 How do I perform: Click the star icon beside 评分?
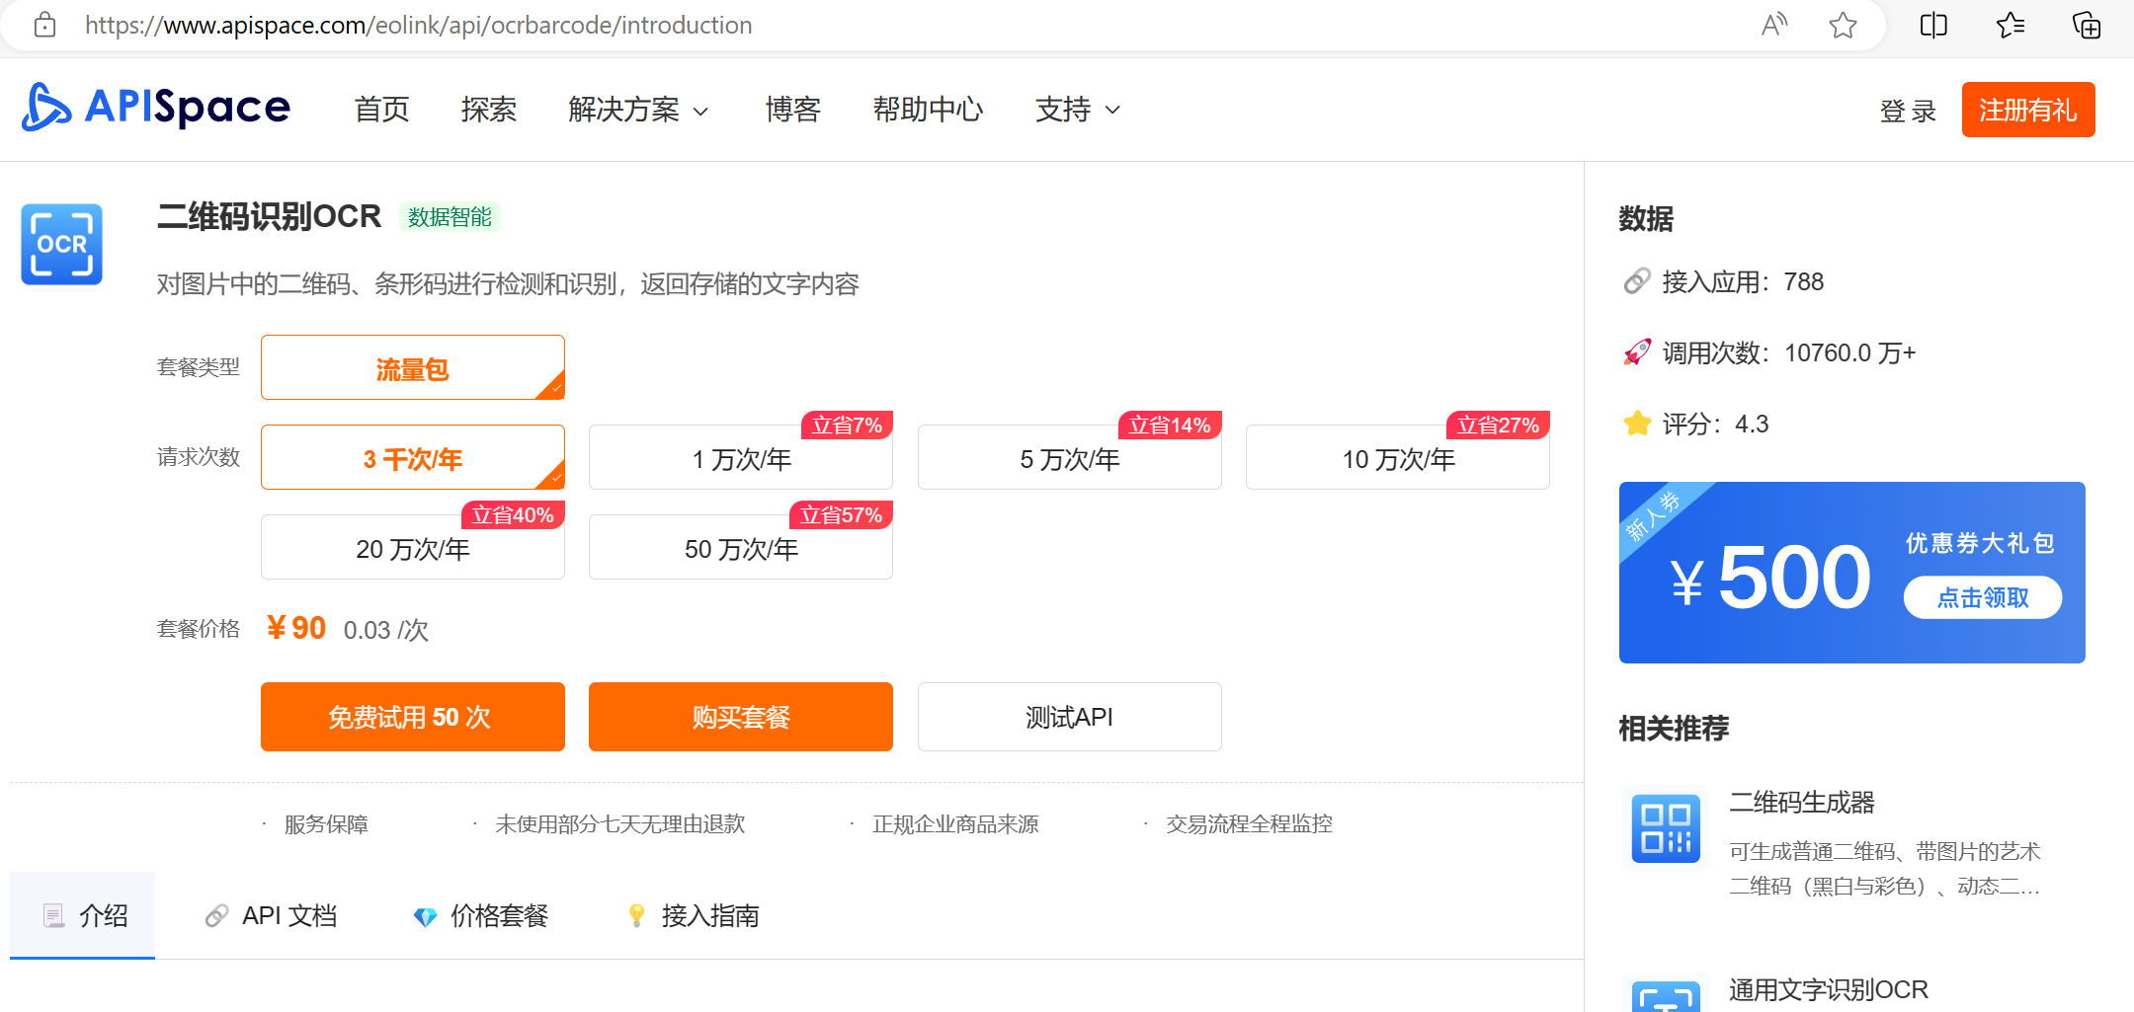pos(1636,424)
